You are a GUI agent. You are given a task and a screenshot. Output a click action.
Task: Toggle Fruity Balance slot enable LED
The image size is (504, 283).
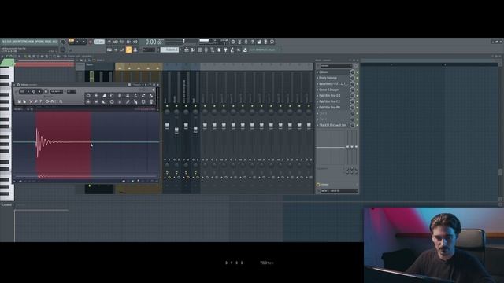pyautogui.click(x=357, y=78)
